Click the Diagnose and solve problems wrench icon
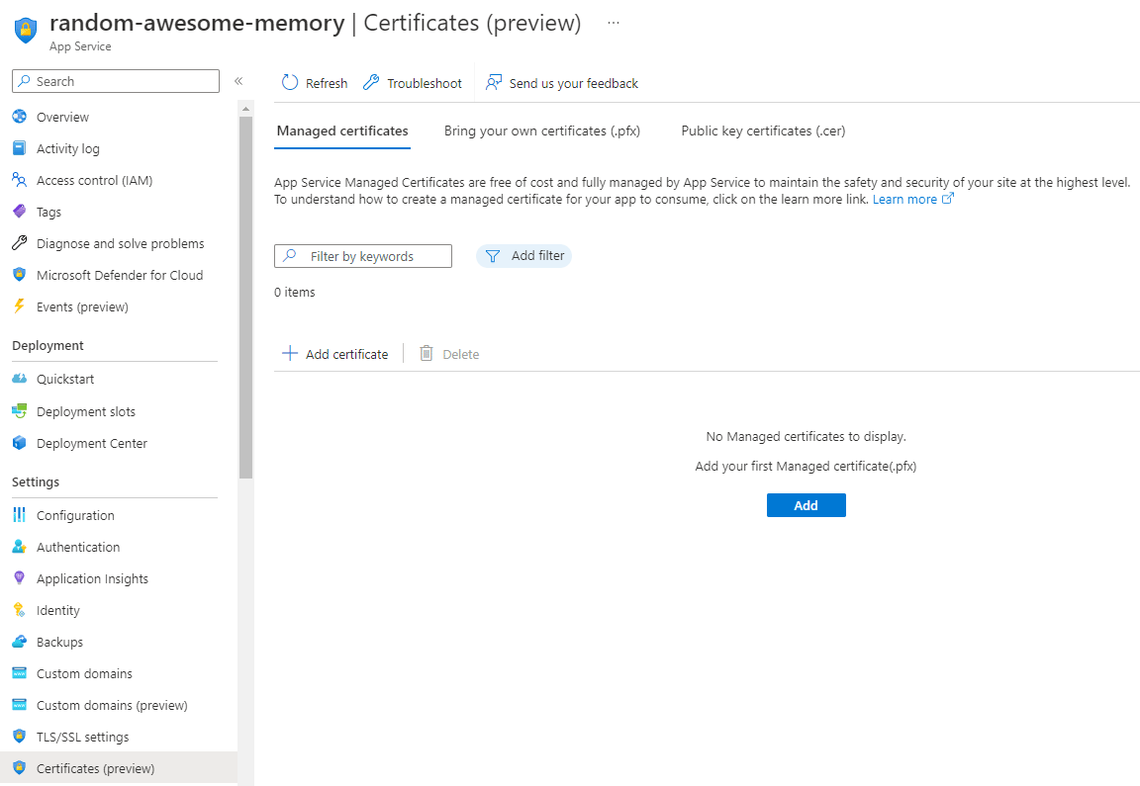This screenshot has width=1140, height=786. coord(20,242)
